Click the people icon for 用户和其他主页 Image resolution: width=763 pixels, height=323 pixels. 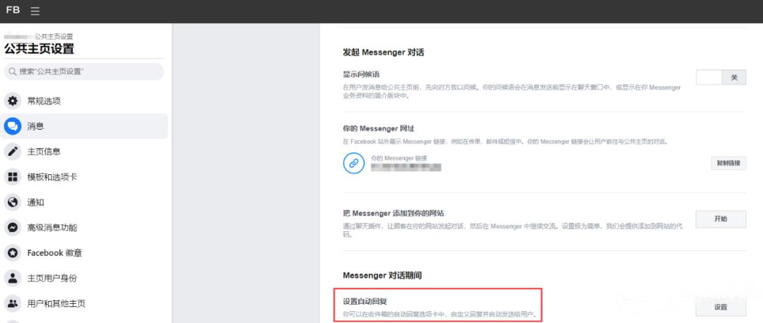(13, 303)
